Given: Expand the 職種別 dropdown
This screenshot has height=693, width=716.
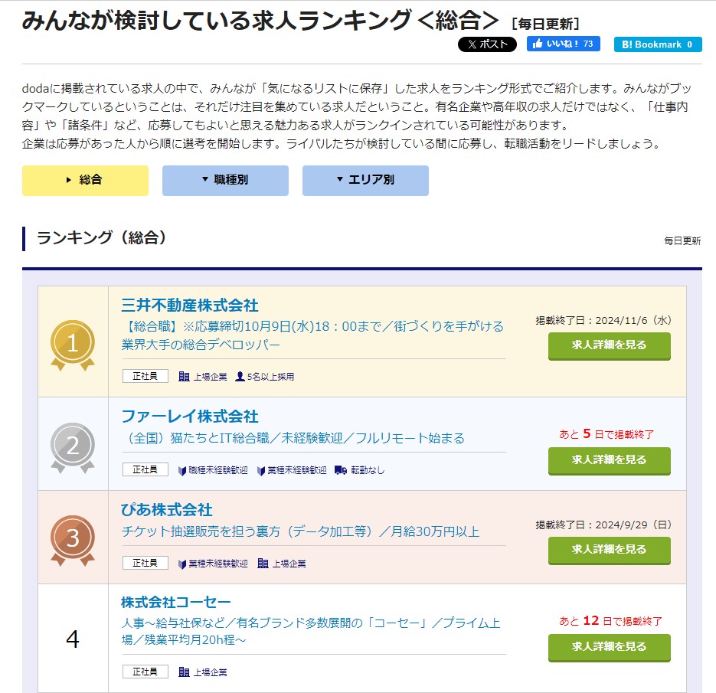Looking at the screenshot, I should [225, 180].
